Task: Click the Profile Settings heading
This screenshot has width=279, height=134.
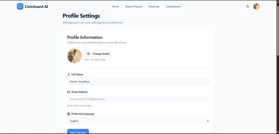Action: pyautogui.click(x=81, y=16)
